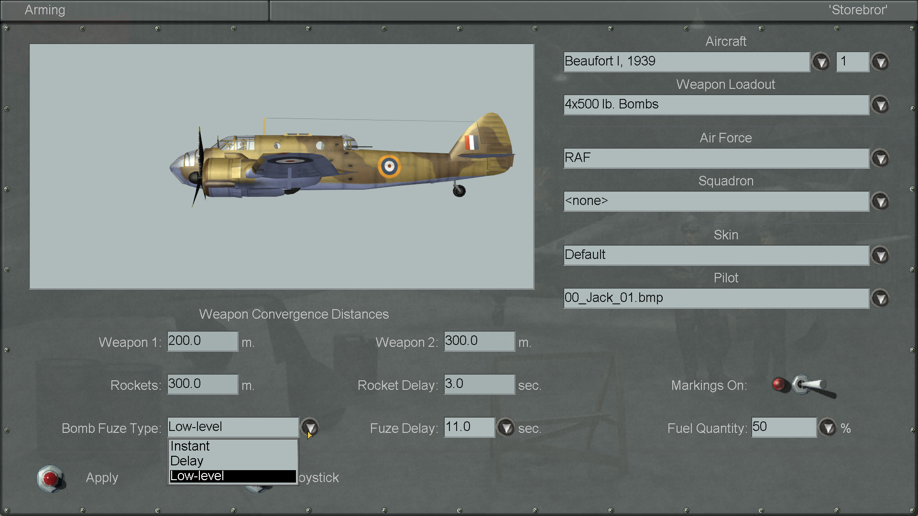This screenshot has width=918, height=516.
Task: Expand the Weapon Loadout dropdown arrow
Action: coord(880,105)
